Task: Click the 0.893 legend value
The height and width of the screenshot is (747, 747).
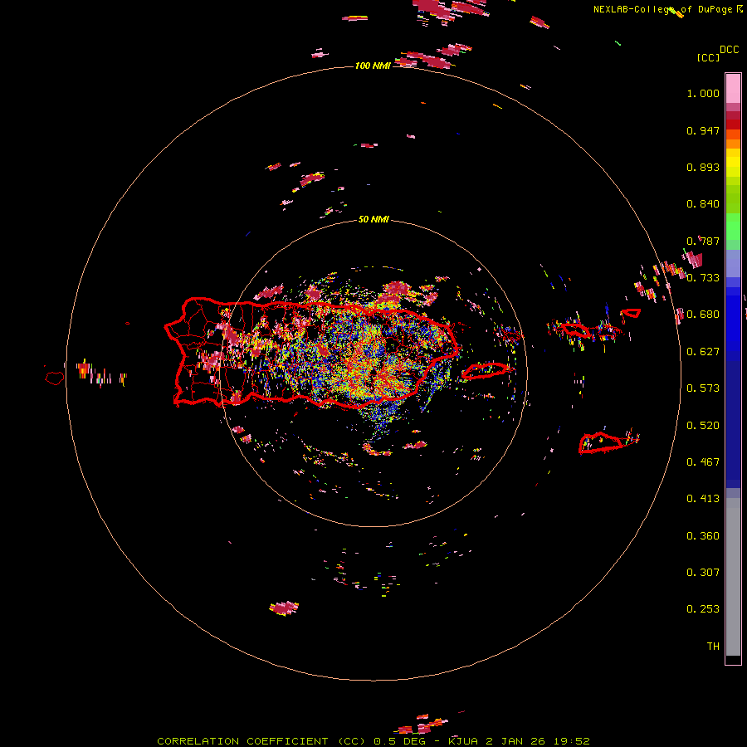Action: click(x=703, y=167)
